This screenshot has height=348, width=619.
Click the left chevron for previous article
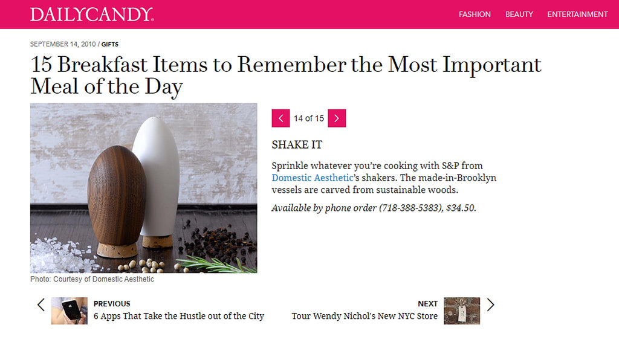click(x=41, y=305)
